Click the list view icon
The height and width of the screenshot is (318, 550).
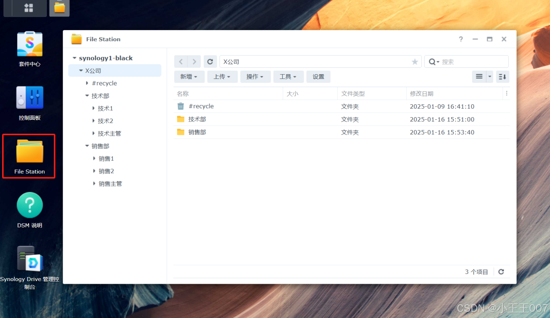coord(479,76)
